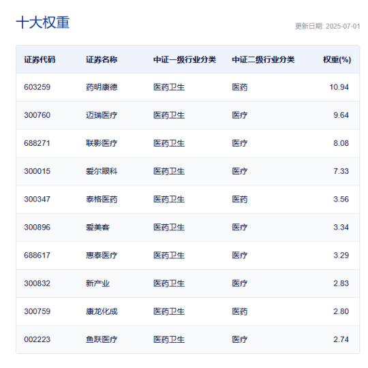The height and width of the screenshot is (368, 368).
Task: Open 迈瑞医疗 row name
Action: (x=102, y=115)
